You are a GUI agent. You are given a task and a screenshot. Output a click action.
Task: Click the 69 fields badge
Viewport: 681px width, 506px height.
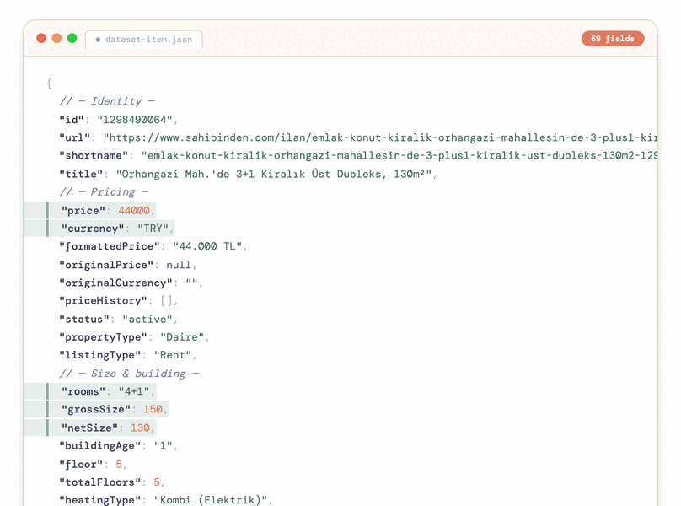click(613, 38)
